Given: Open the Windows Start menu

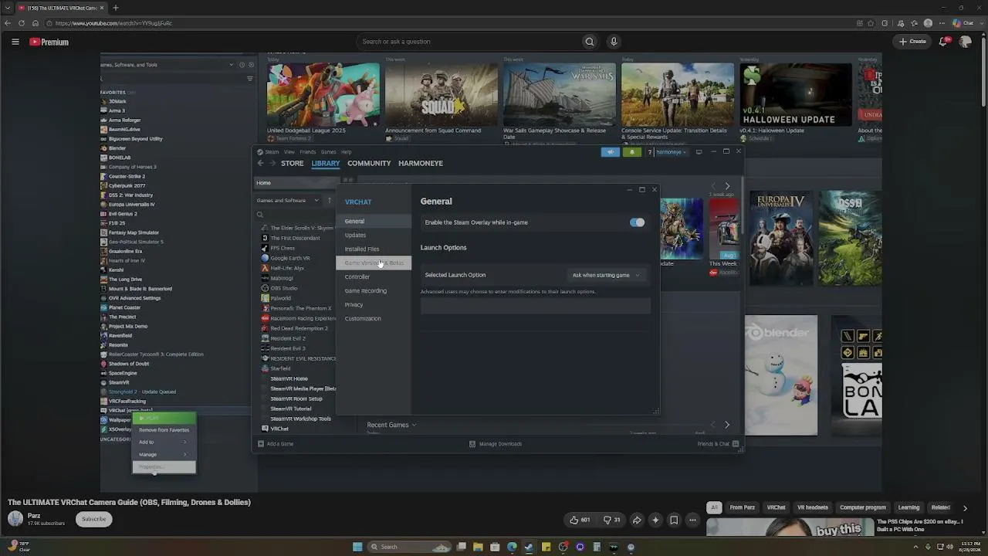Looking at the screenshot, I should 357,547.
